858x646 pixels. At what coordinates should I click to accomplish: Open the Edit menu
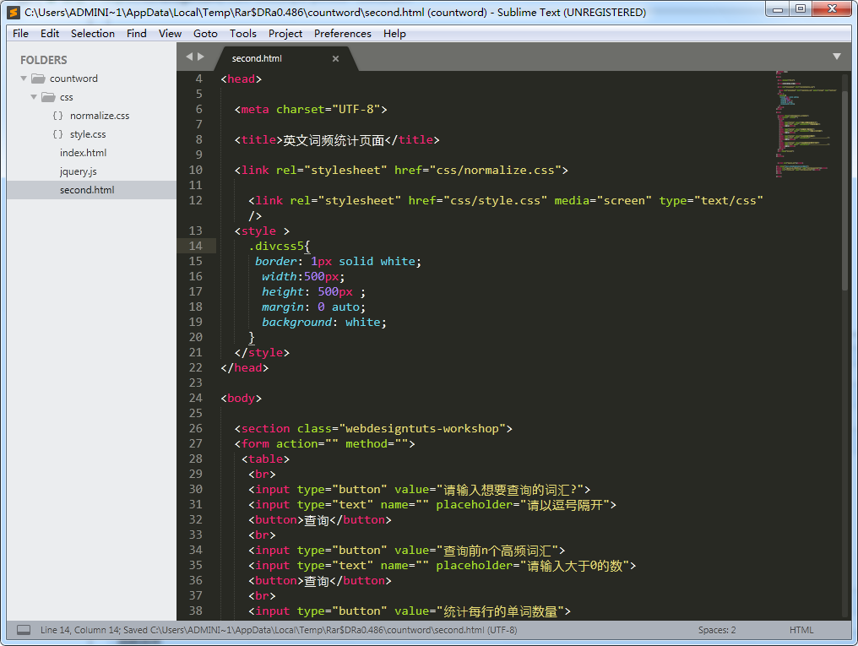pyautogui.click(x=49, y=34)
